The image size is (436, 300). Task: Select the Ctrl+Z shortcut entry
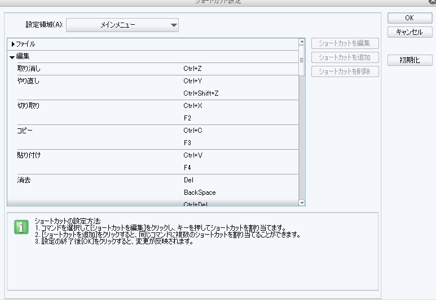point(192,69)
